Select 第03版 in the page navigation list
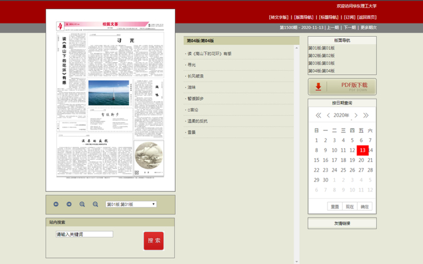 pos(321,63)
